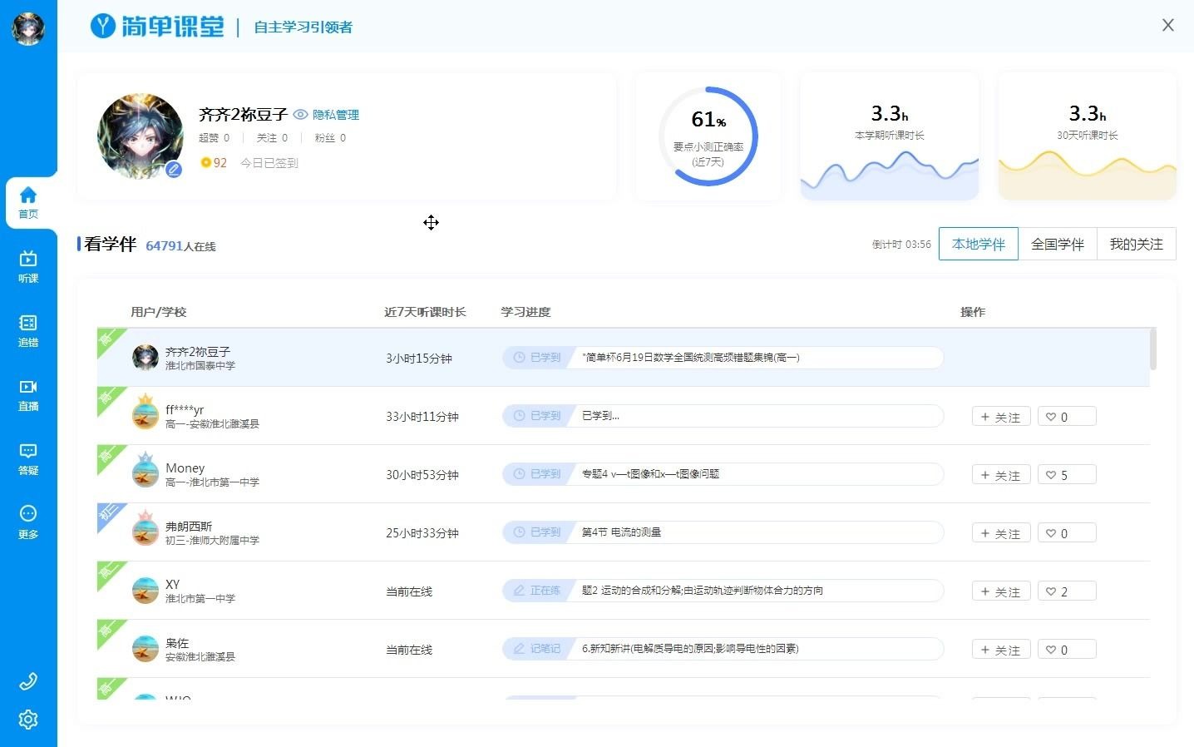Viewport: 1194px width, 747px height.
Task: Like user Money heart button showing 5
Action: click(1067, 475)
